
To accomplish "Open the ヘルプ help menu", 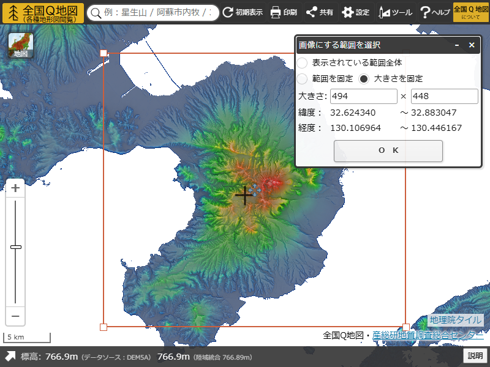I will pos(435,12).
